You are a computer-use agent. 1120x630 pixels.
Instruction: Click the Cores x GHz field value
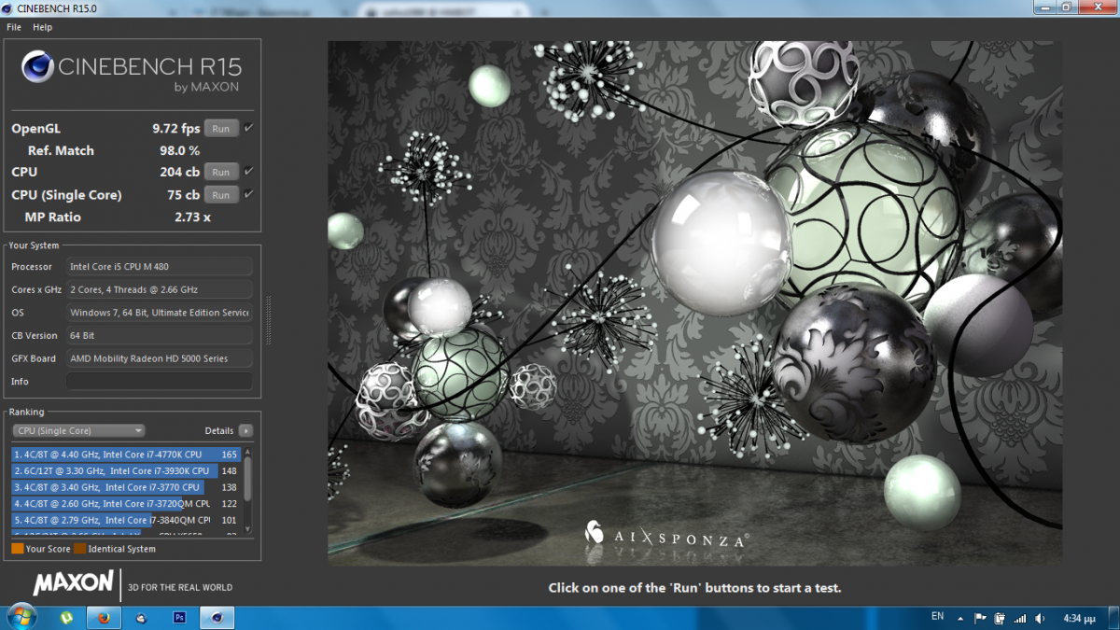point(159,289)
